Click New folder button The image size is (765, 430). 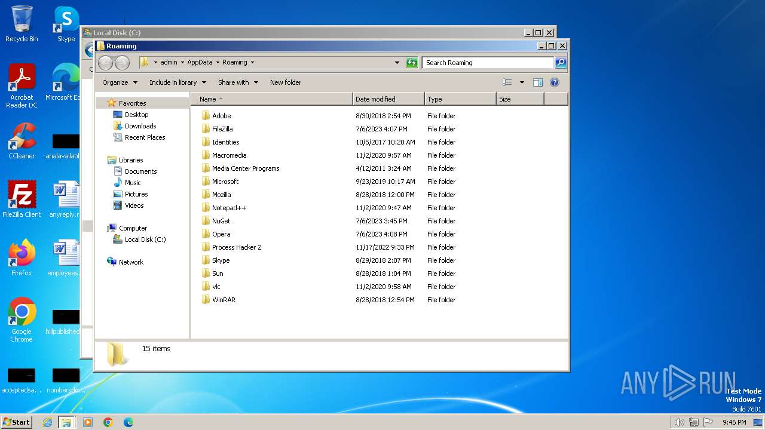(x=286, y=82)
